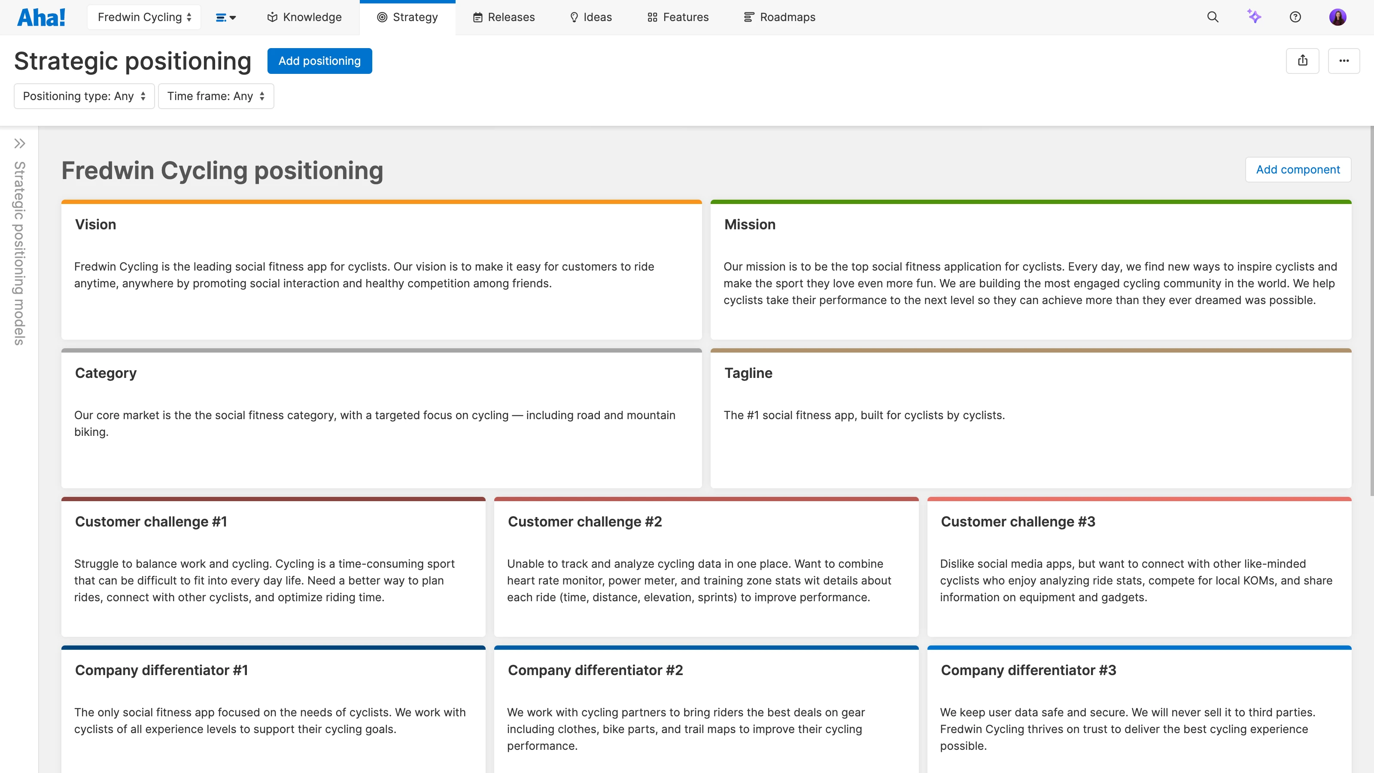Open the AI assistant sparkle icon
1374x773 pixels.
pyautogui.click(x=1254, y=17)
